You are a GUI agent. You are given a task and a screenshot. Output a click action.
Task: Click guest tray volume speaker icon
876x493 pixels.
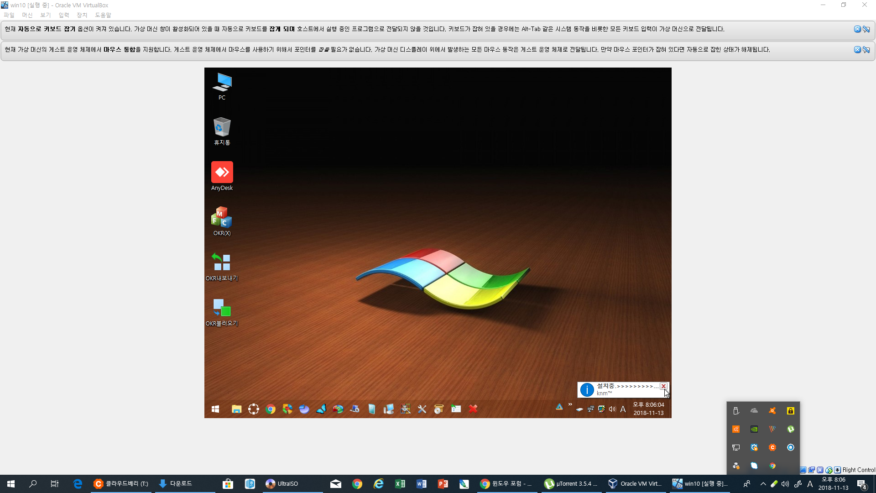coord(612,409)
